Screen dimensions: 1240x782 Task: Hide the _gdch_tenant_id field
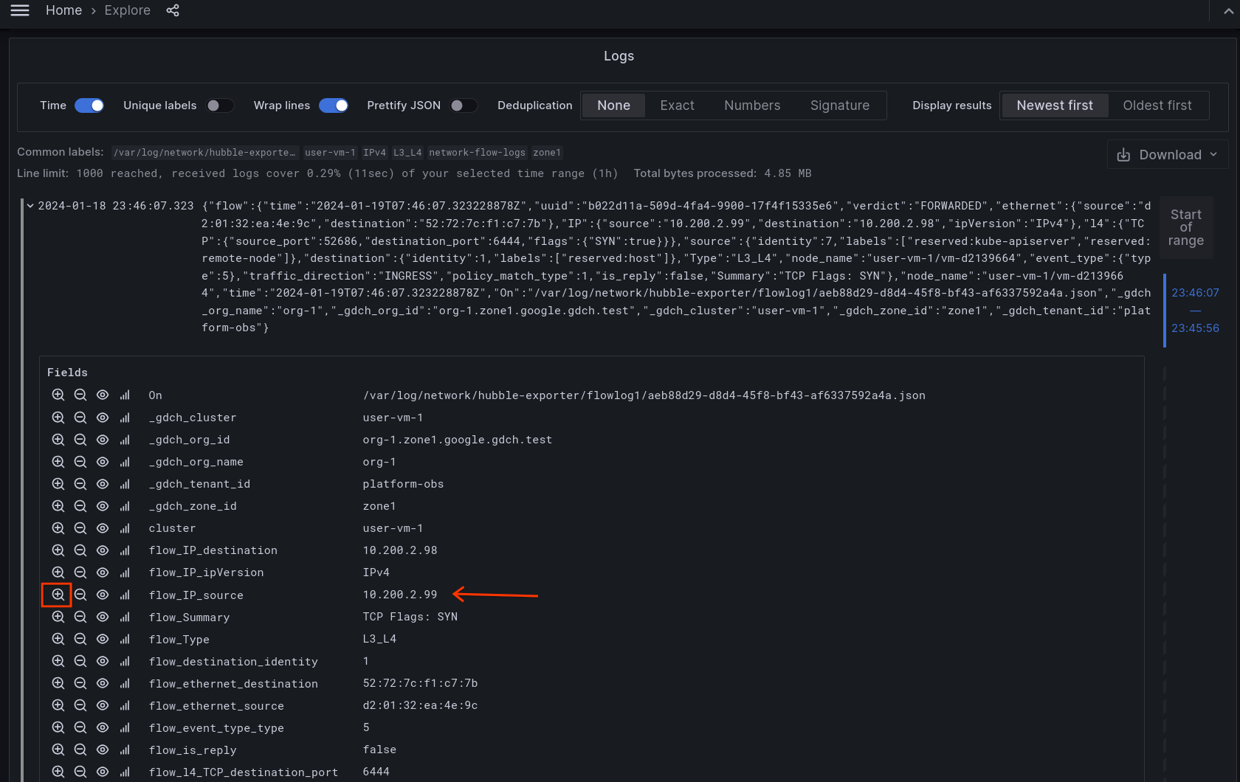(x=103, y=484)
